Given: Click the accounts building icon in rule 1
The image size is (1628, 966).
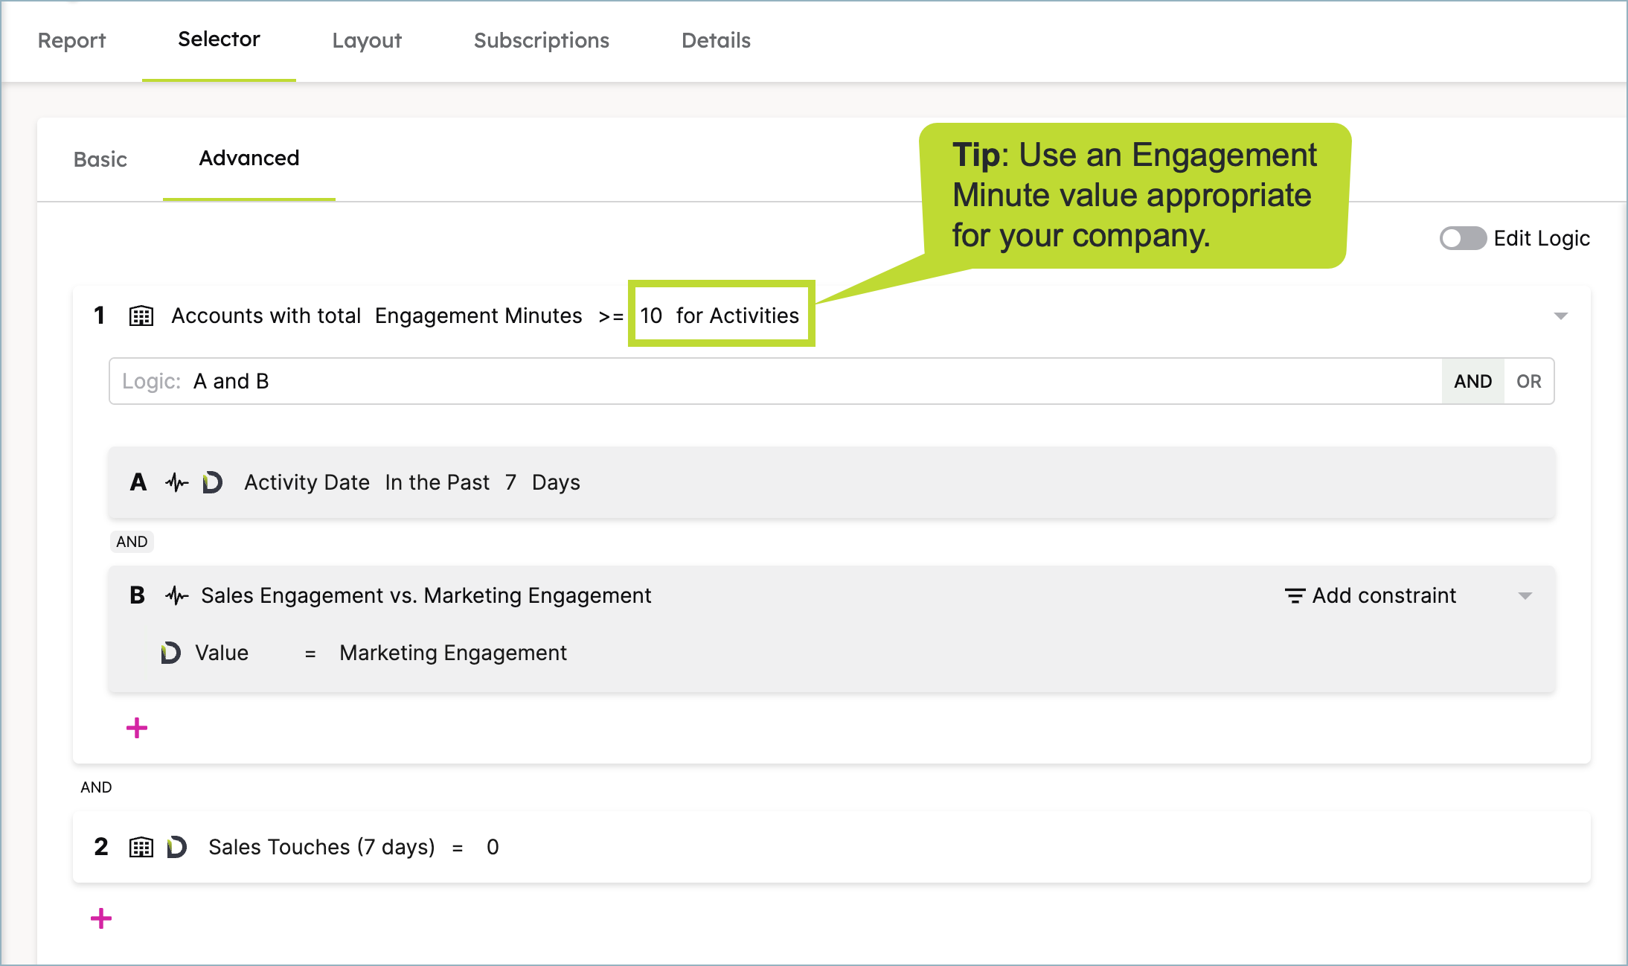Looking at the screenshot, I should 141,316.
